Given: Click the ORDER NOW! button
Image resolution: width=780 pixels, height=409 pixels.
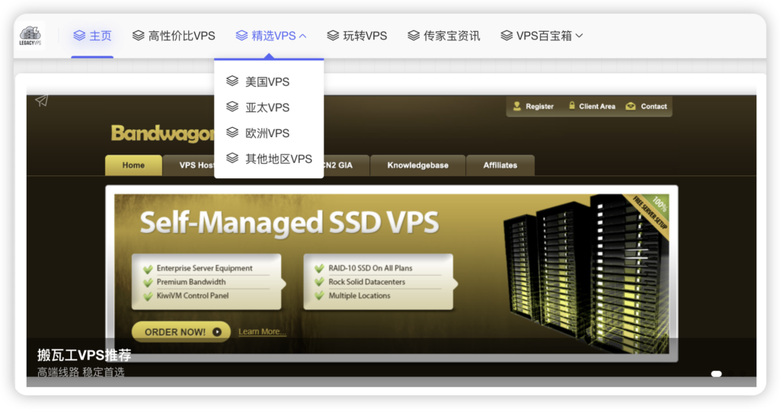Looking at the screenshot, I should click(181, 332).
